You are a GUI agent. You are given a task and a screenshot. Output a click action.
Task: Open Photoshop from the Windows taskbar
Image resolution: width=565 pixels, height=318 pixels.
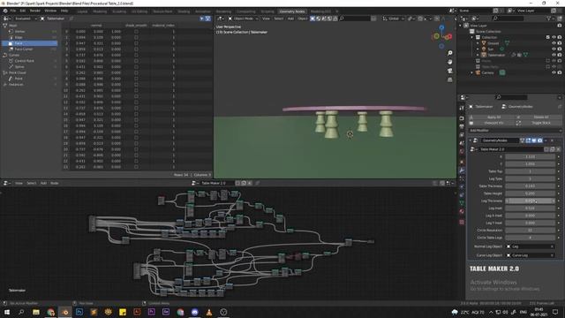(x=79, y=312)
